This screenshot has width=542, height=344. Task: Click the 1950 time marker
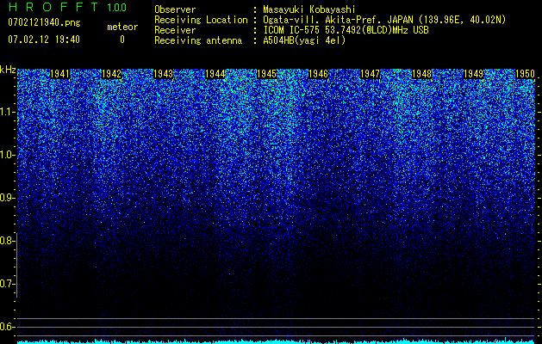526,74
